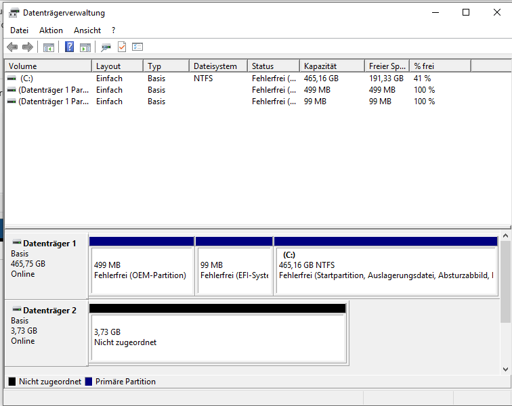Image resolution: width=512 pixels, height=406 pixels.
Task: Click the 41 % free cell
Action: [422, 78]
